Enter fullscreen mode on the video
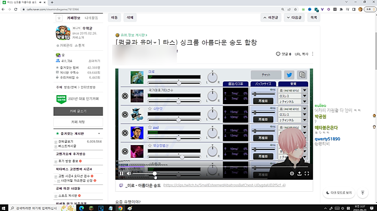Screen dimensions: 377x211 [x=307, y=173]
